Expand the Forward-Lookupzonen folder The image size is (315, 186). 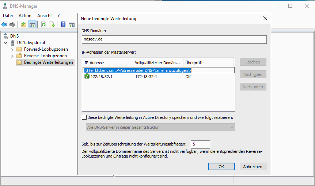coord(12,49)
